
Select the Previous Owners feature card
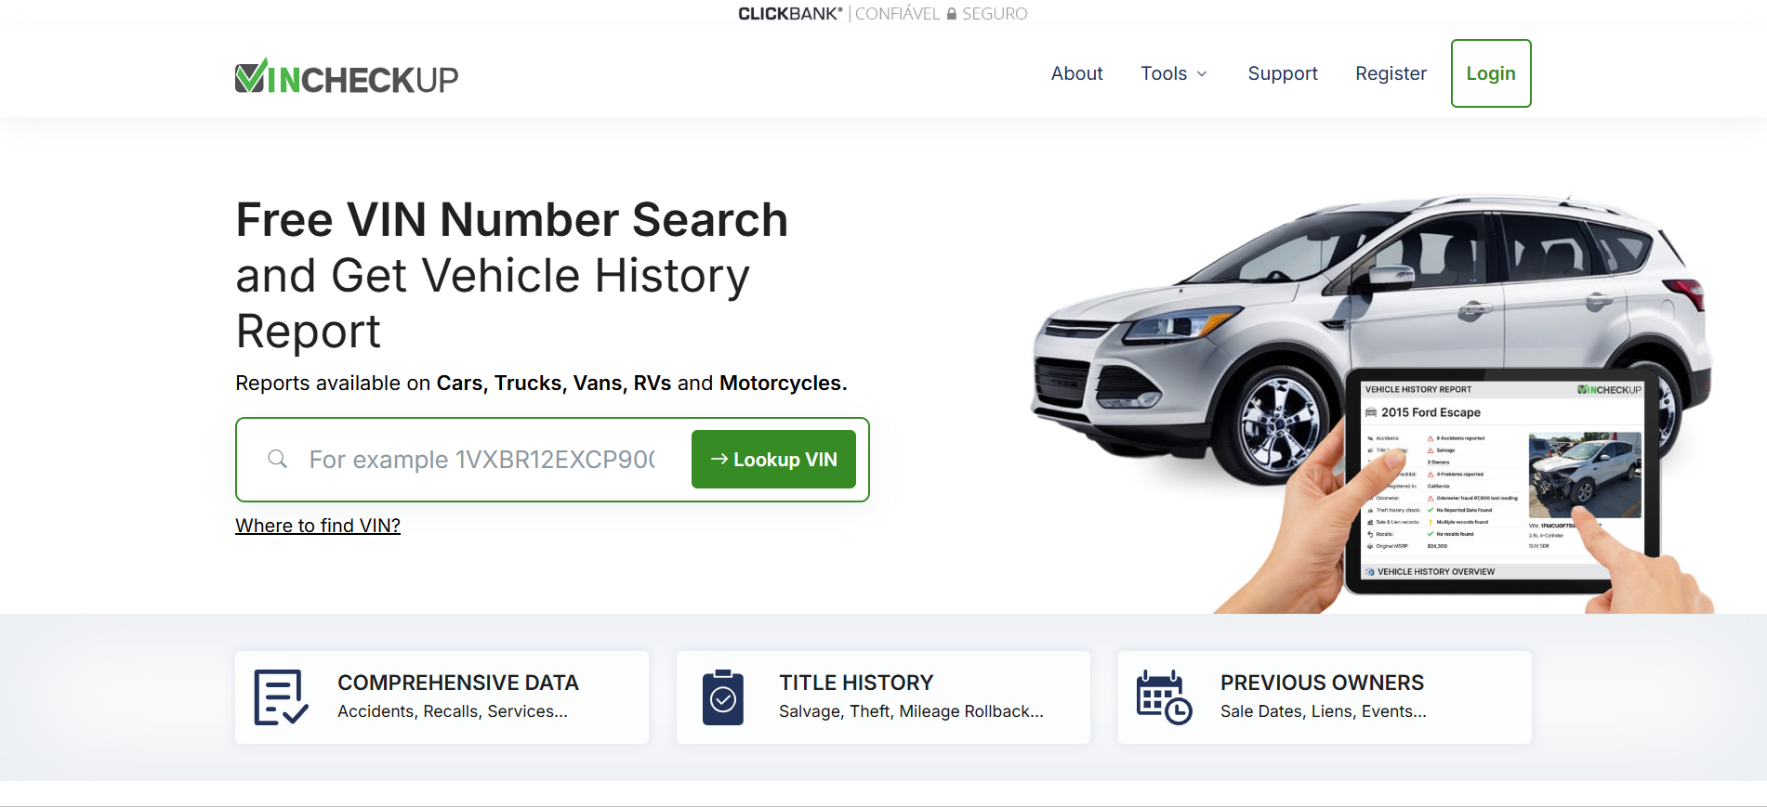pos(1325,697)
